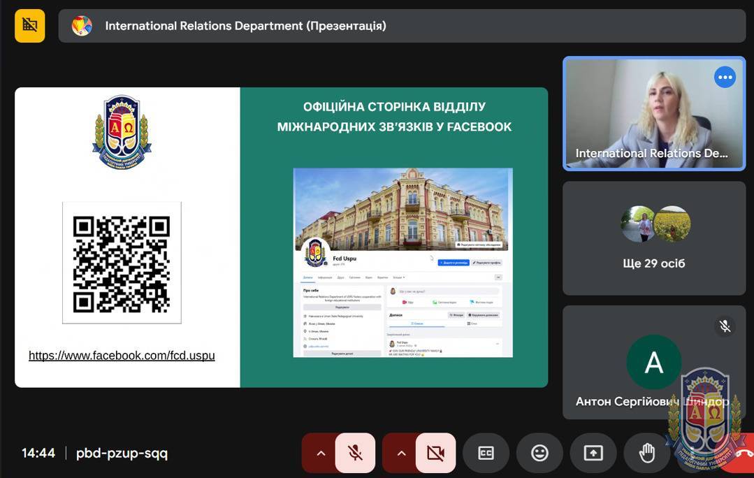Expand the microphone settings chevron
This screenshot has width=754, height=478.
point(321,453)
